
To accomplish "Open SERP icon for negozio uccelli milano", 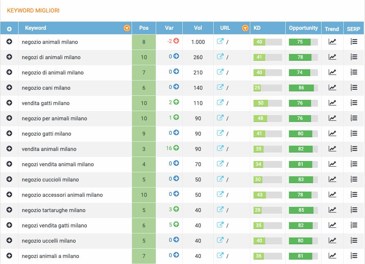I will coord(354,240).
